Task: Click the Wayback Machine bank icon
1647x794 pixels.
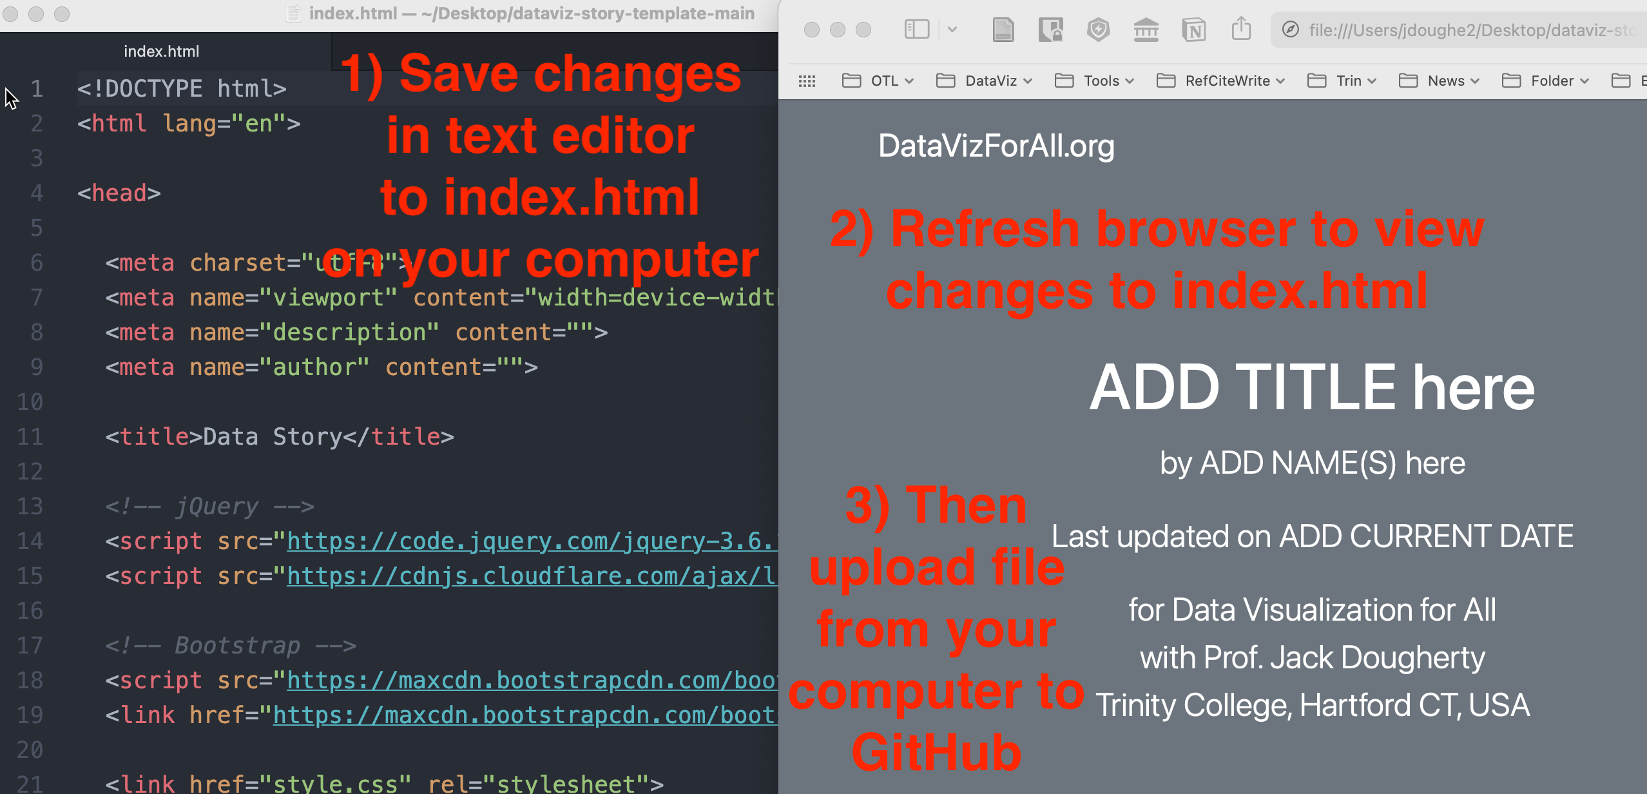Action: coord(1146,30)
